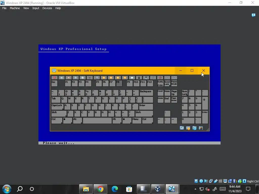The height and width of the screenshot is (194, 259).
Task: Click the mute speaker multimedia key icon
Action: pyautogui.click(x=160, y=78)
